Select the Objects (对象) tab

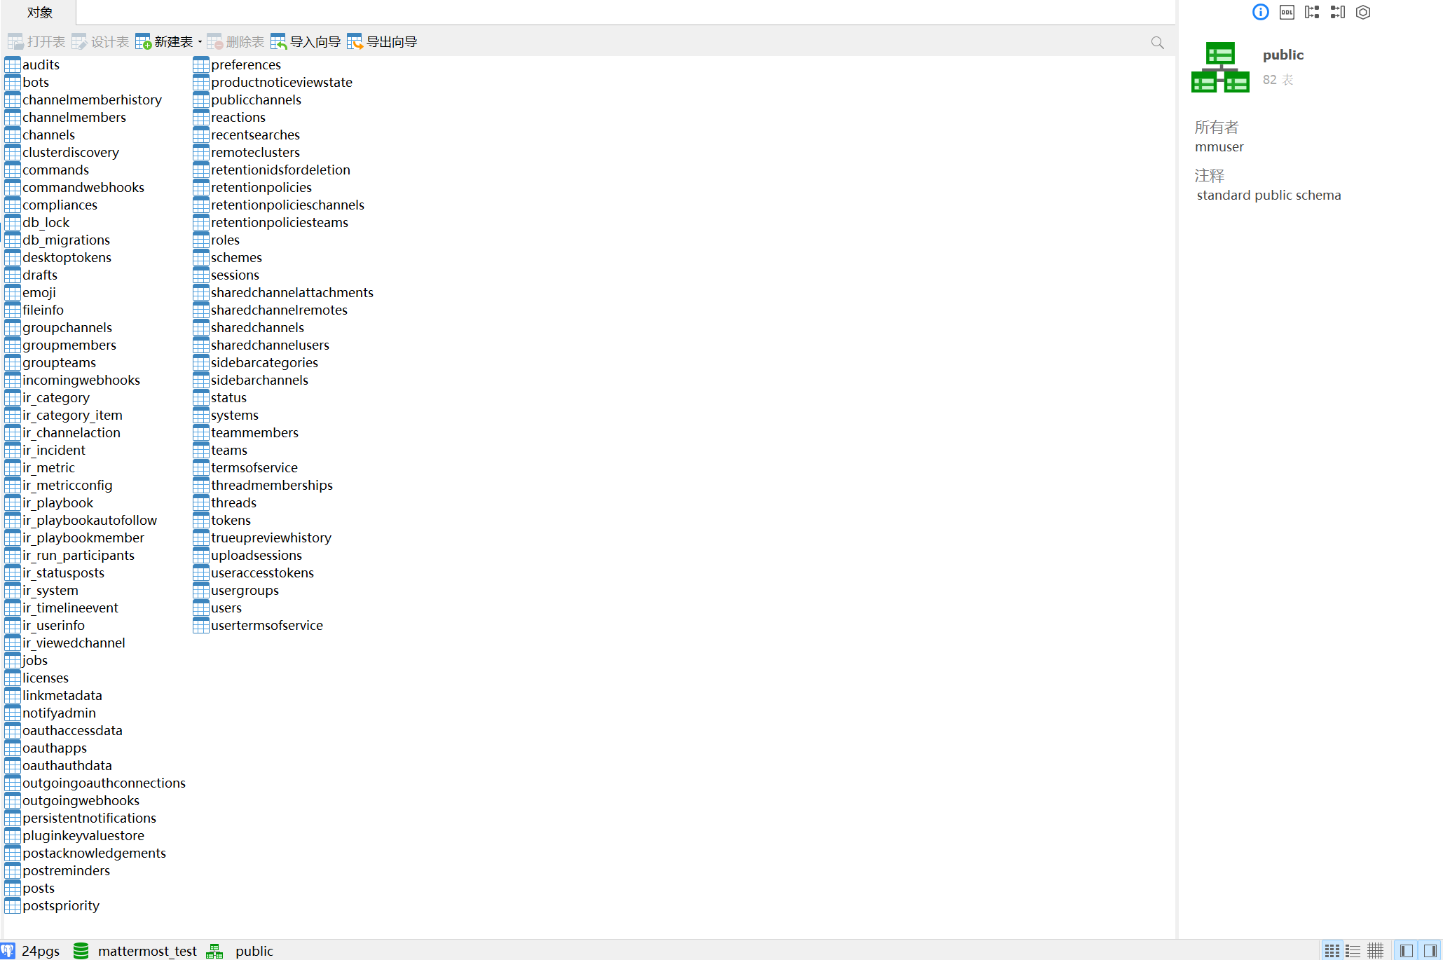pyautogui.click(x=39, y=12)
